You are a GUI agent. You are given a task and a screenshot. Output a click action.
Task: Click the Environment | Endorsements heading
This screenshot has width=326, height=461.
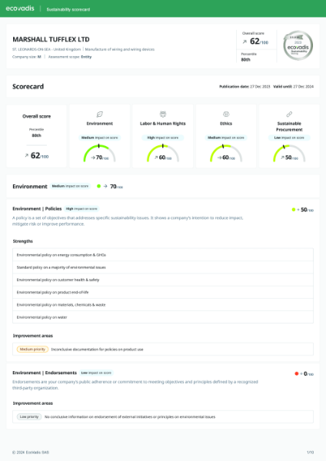pos(45,373)
